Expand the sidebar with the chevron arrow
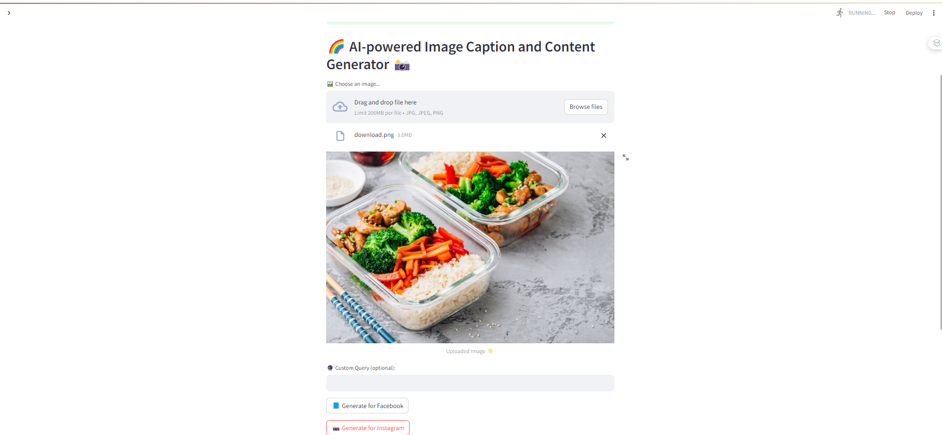 [9, 13]
